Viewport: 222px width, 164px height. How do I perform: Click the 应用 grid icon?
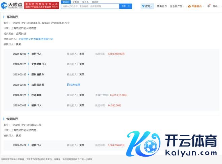pyautogui.click(x=143, y=6)
